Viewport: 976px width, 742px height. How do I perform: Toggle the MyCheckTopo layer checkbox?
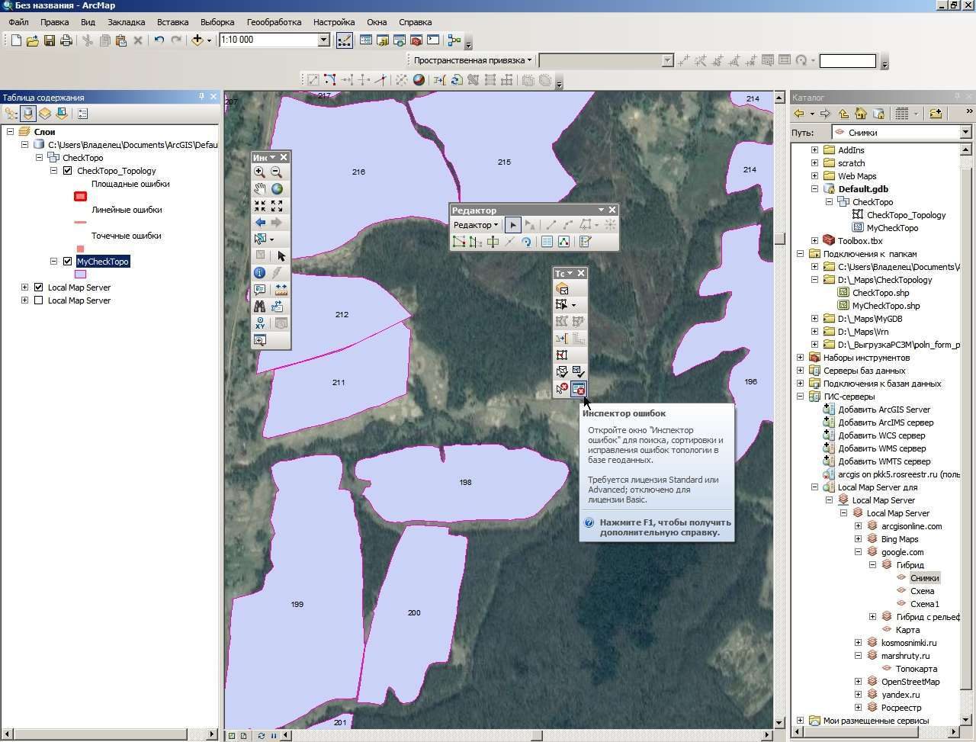[67, 262]
